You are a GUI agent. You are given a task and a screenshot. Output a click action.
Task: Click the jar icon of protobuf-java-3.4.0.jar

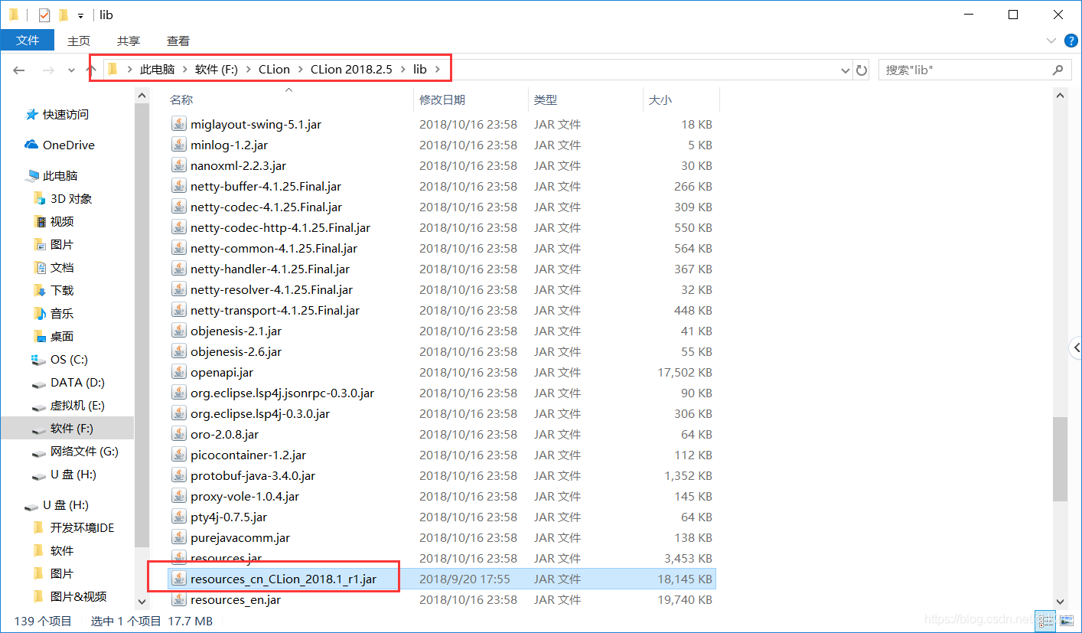point(179,475)
